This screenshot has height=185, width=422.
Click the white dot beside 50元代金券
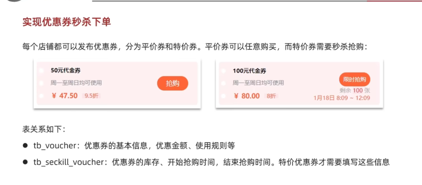(41, 70)
